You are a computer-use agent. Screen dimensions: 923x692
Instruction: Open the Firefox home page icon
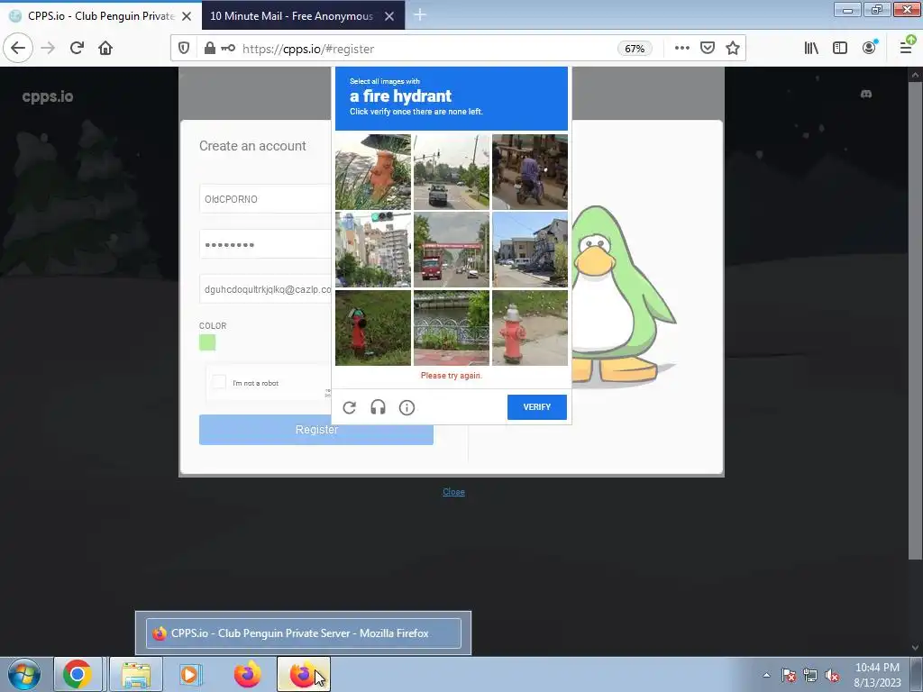coord(105,49)
